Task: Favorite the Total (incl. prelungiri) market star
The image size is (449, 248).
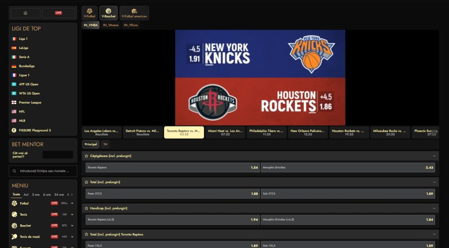Action: tap(86, 182)
